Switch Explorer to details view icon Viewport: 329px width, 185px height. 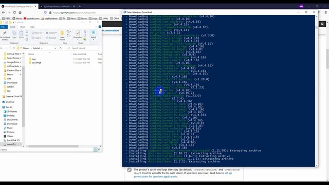(x=95, y=150)
